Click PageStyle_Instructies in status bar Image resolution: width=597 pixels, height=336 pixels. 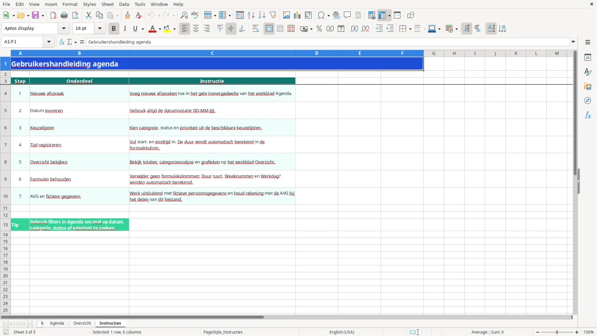pos(223,332)
